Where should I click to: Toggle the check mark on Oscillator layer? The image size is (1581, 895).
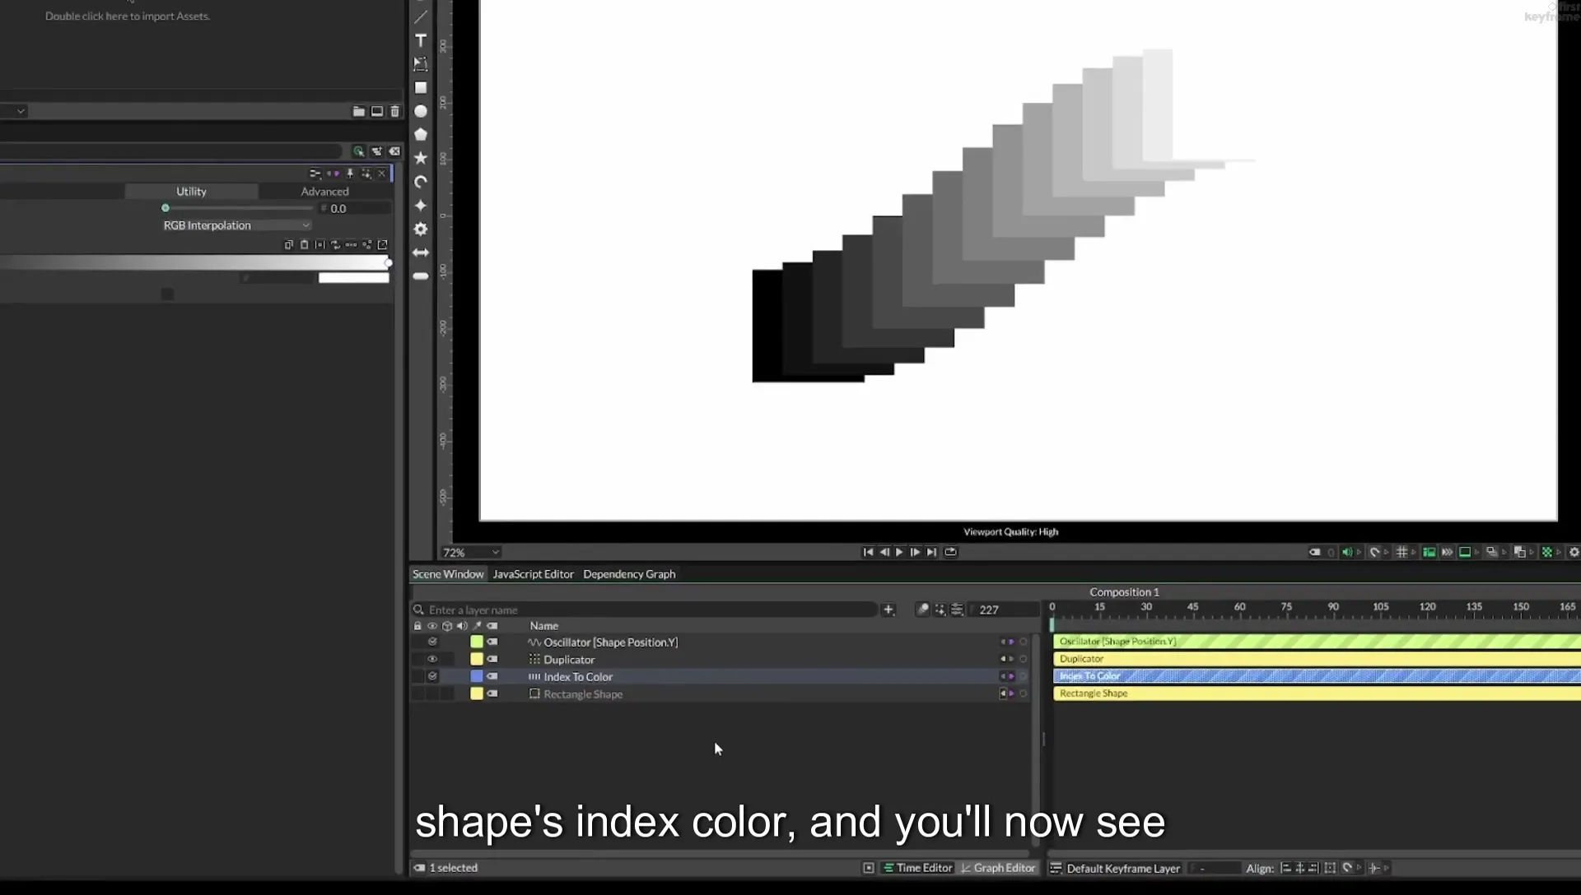point(432,642)
